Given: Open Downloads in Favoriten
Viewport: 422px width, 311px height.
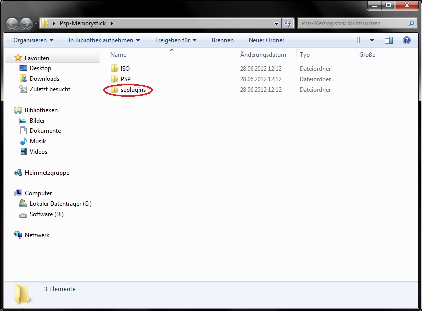Looking at the screenshot, I should [44, 79].
